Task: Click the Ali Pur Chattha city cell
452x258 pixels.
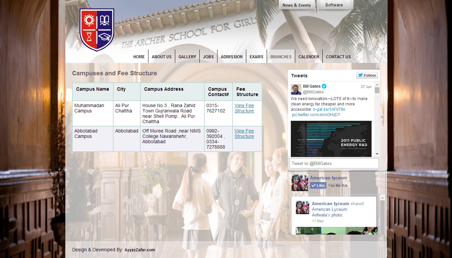Action: [x=127, y=113]
